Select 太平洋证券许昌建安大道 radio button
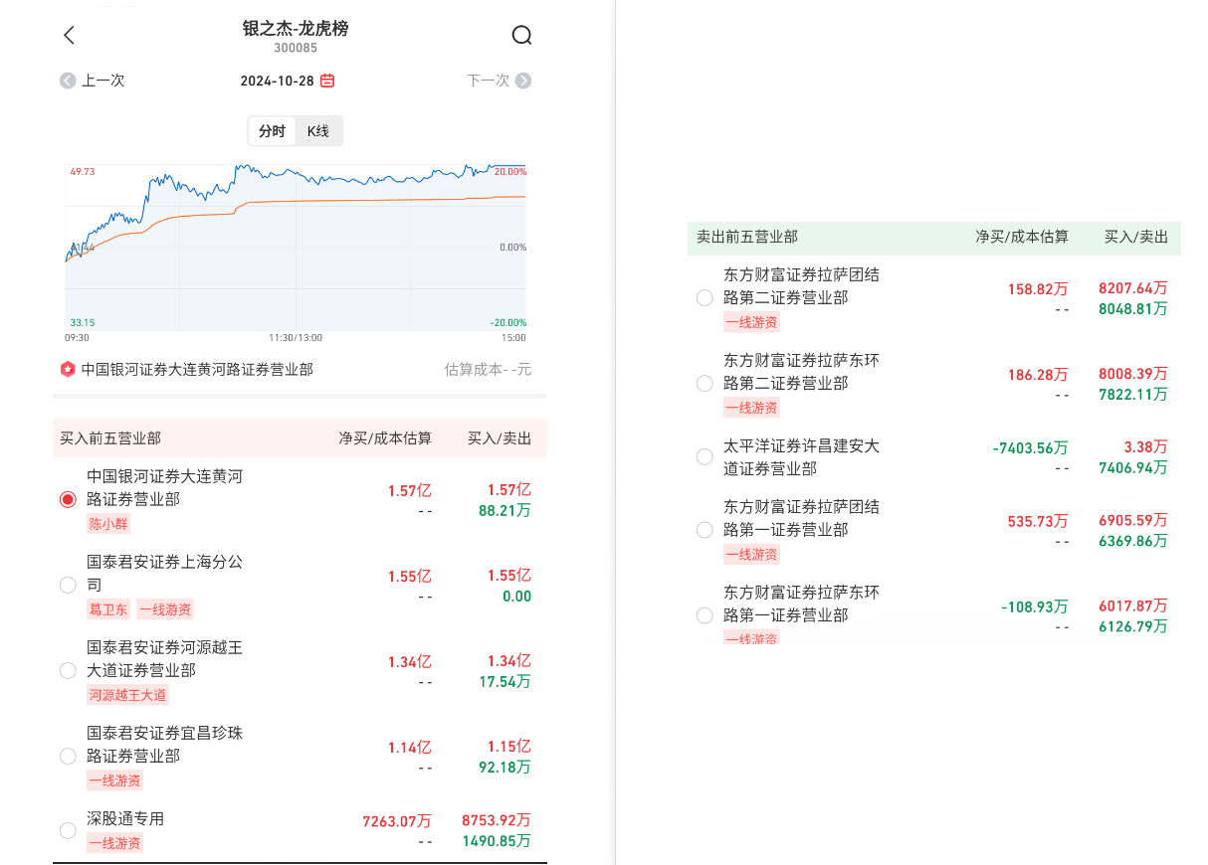Viewport: 1208px width, 865px height. point(705,456)
